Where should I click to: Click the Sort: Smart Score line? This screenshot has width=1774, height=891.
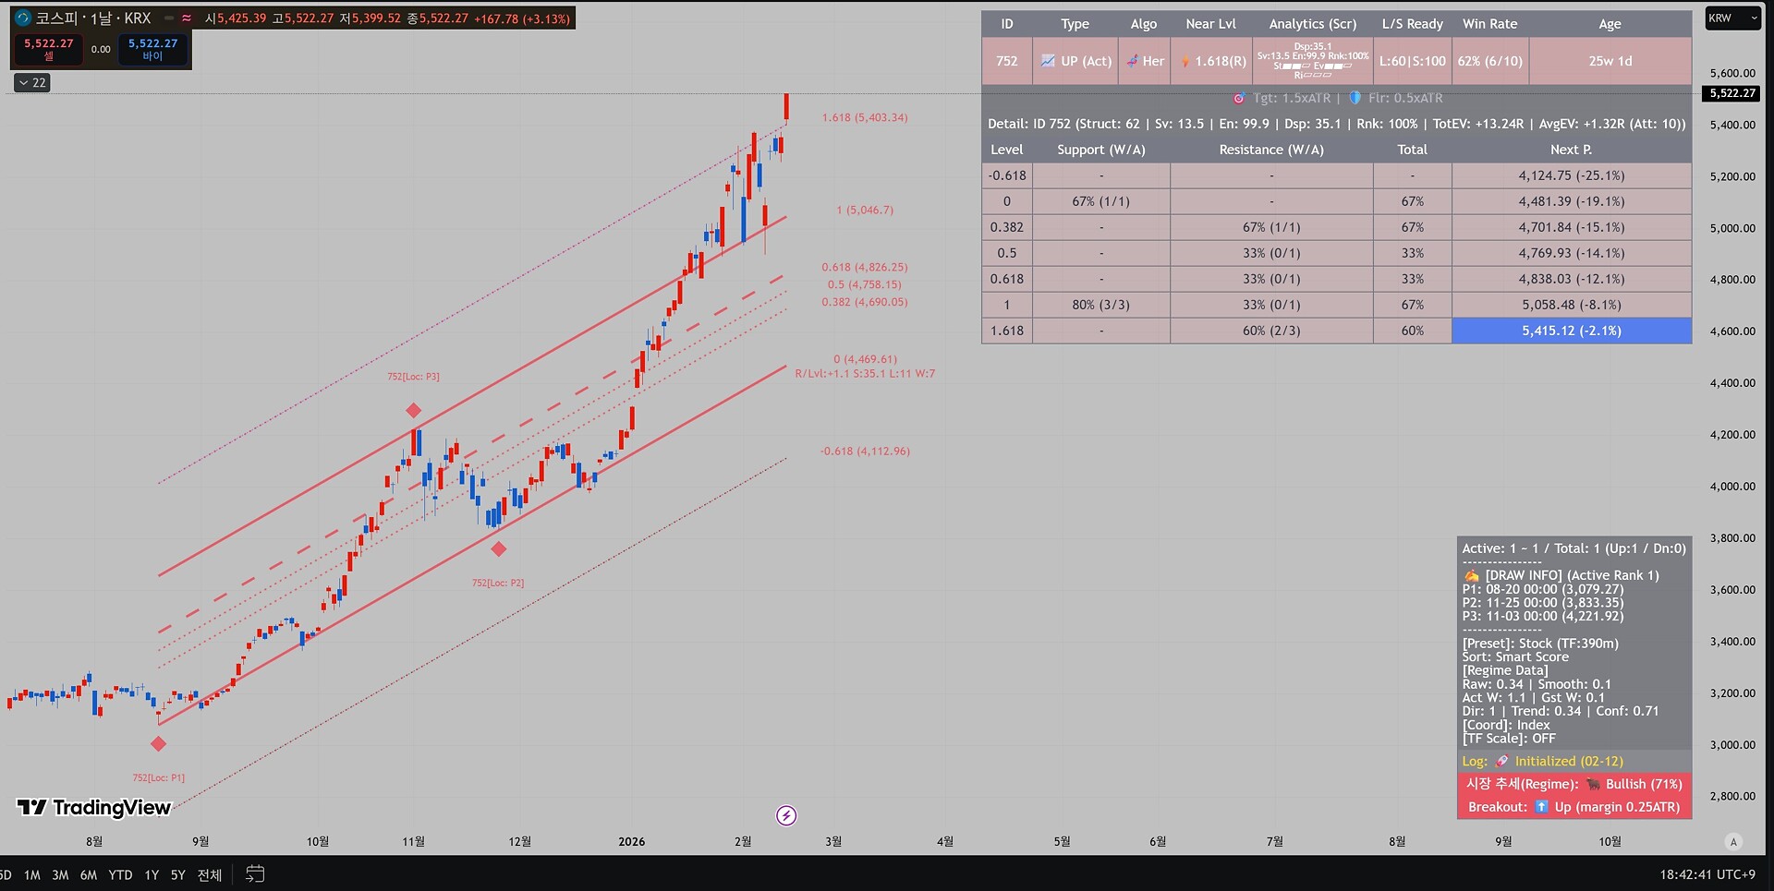point(1515,657)
